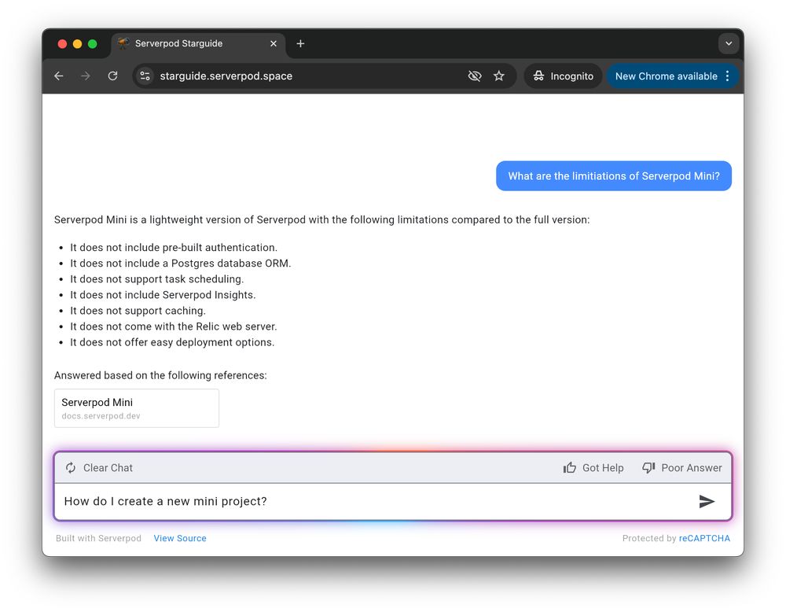Click the red close window button
The width and height of the screenshot is (786, 612).
point(62,43)
